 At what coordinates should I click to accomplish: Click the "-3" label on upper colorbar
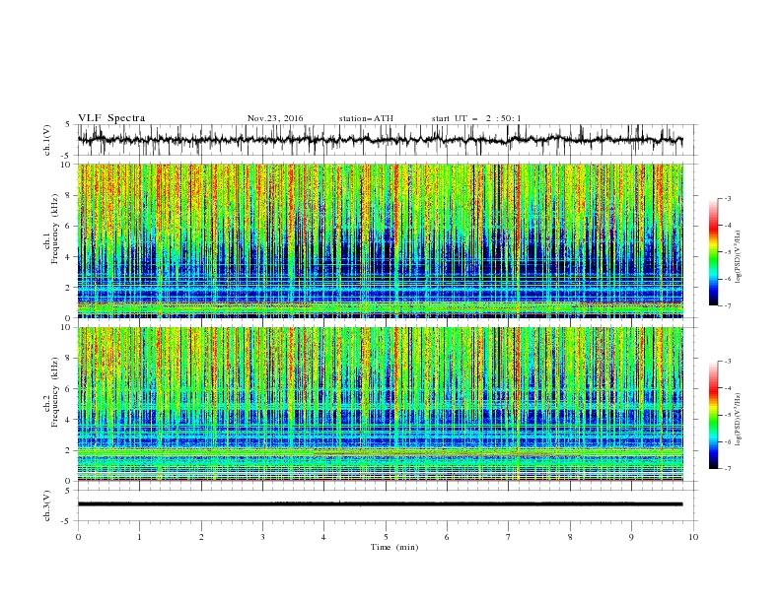point(728,198)
